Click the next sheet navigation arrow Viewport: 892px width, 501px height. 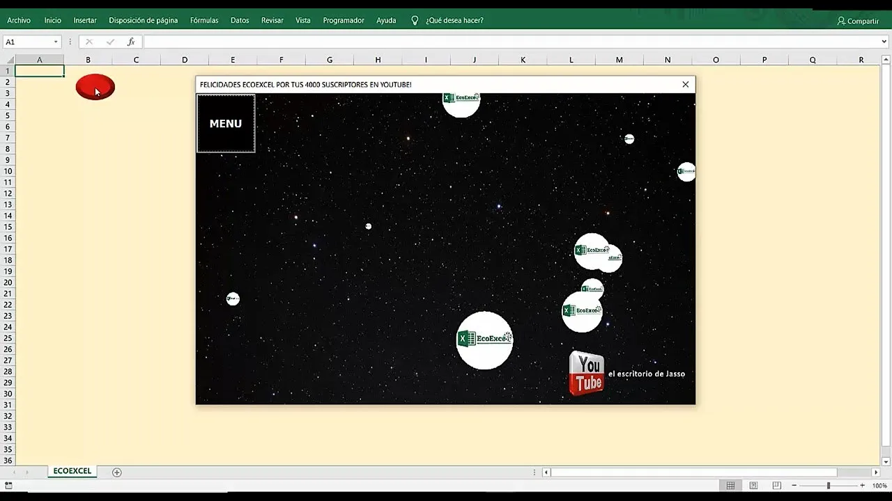tap(28, 472)
